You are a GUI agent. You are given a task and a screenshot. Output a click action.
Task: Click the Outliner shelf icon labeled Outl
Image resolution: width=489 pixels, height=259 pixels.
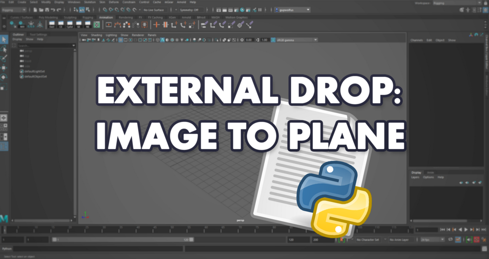coord(52,25)
